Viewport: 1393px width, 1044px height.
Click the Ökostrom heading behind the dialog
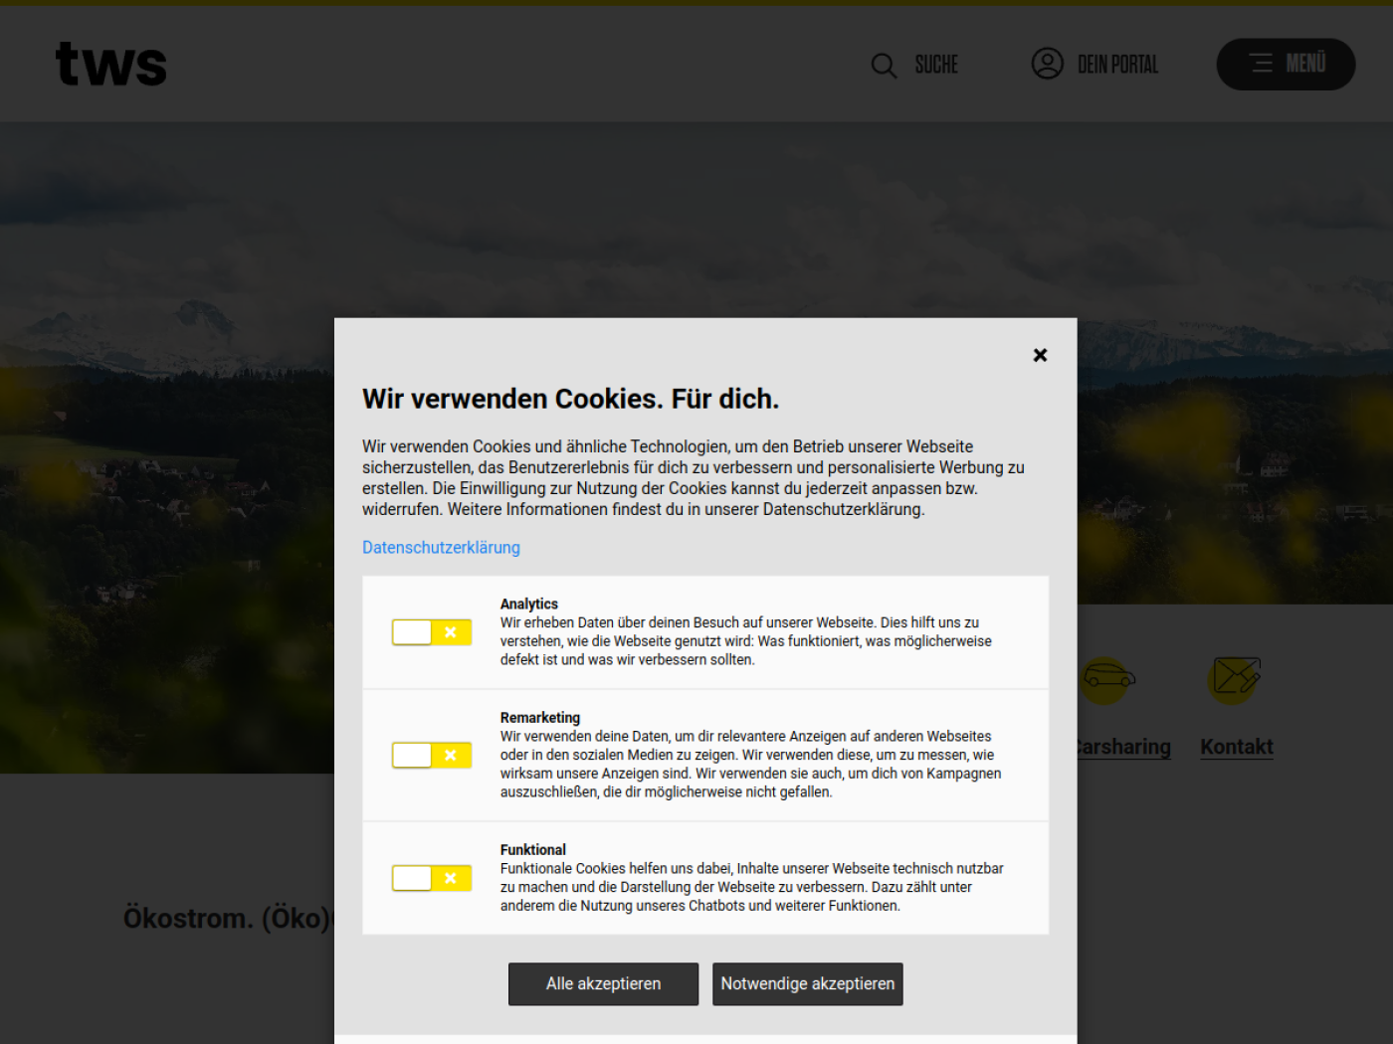(228, 918)
